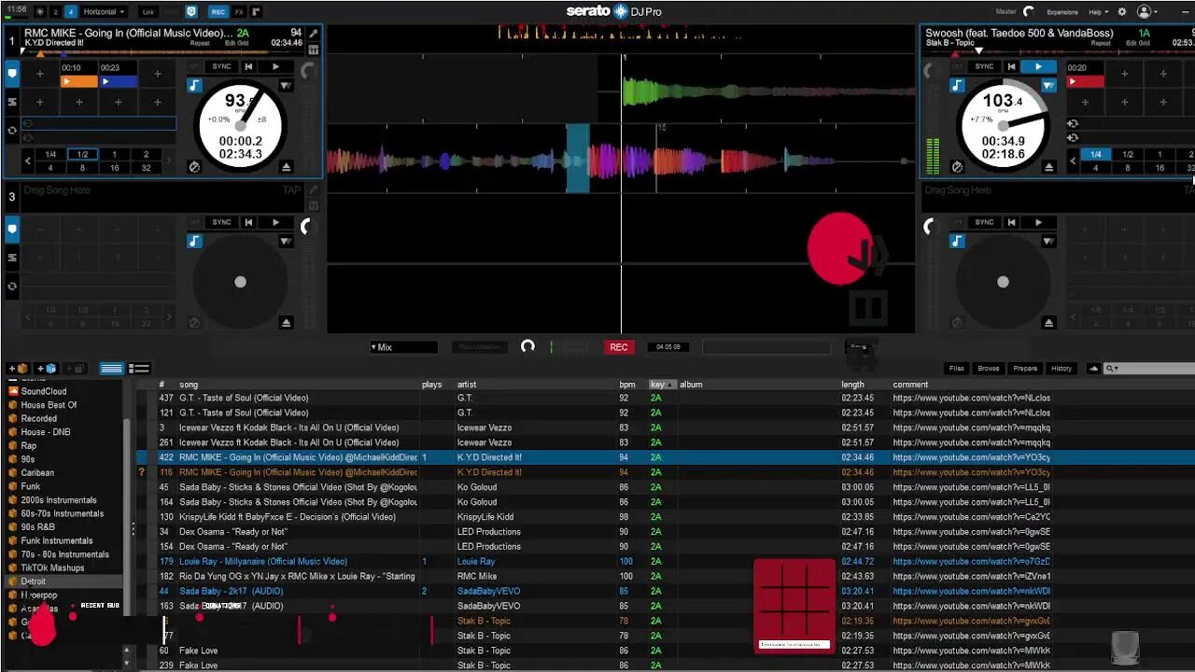Select the saved loops tab on deck 1
The width and height of the screenshot is (1195, 672).
coord(13,102)
